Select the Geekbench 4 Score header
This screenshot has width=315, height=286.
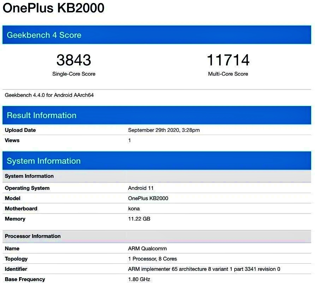tap(157, 35)
